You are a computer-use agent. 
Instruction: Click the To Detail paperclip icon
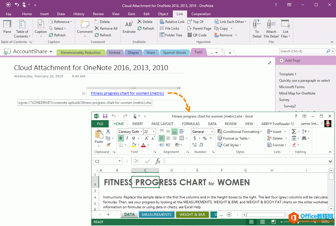tap(257, 29)
